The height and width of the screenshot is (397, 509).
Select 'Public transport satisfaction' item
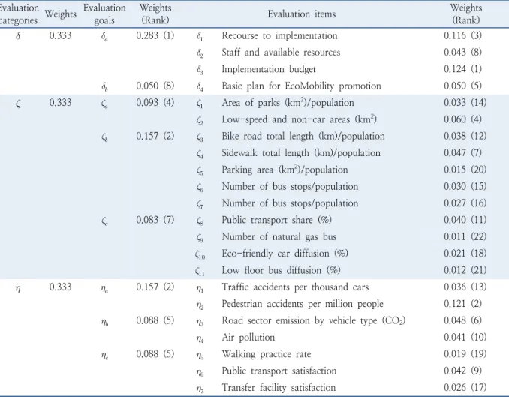click(279, 371)
